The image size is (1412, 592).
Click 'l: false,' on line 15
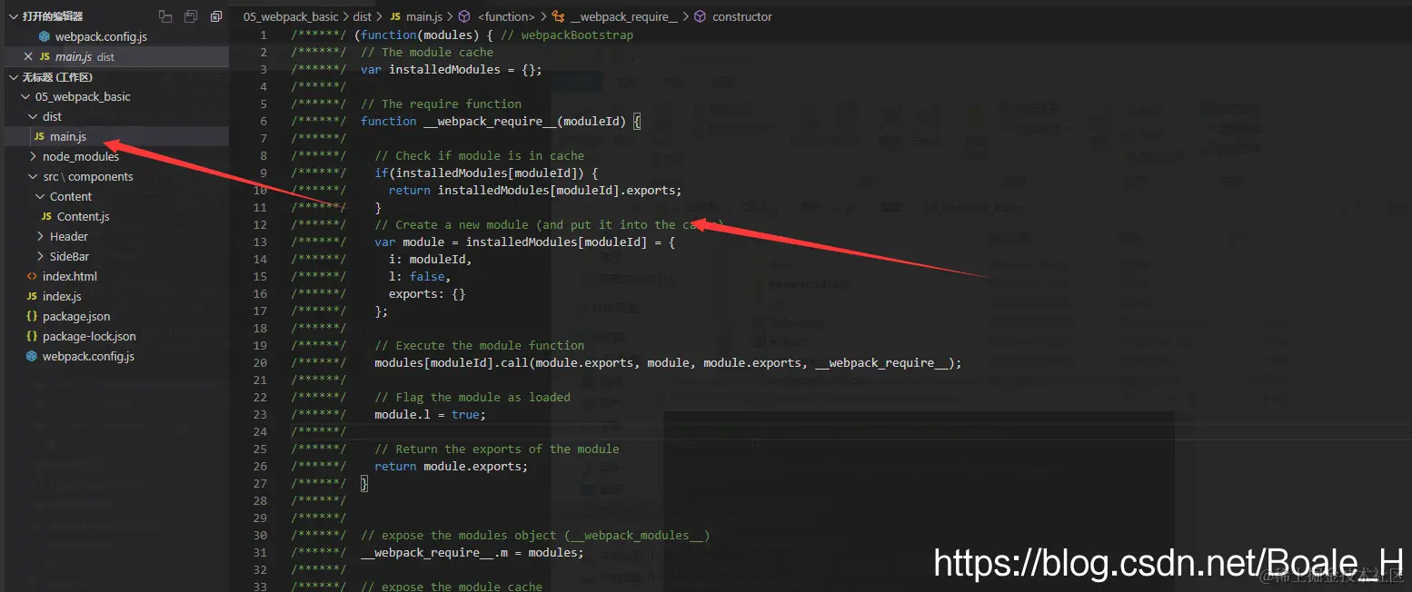(420, 276)
